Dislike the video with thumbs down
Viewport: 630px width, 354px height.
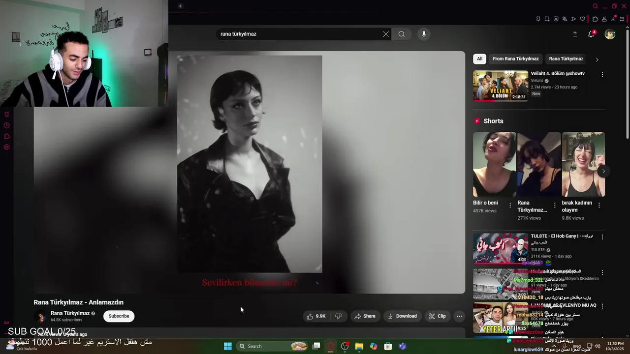338,316
